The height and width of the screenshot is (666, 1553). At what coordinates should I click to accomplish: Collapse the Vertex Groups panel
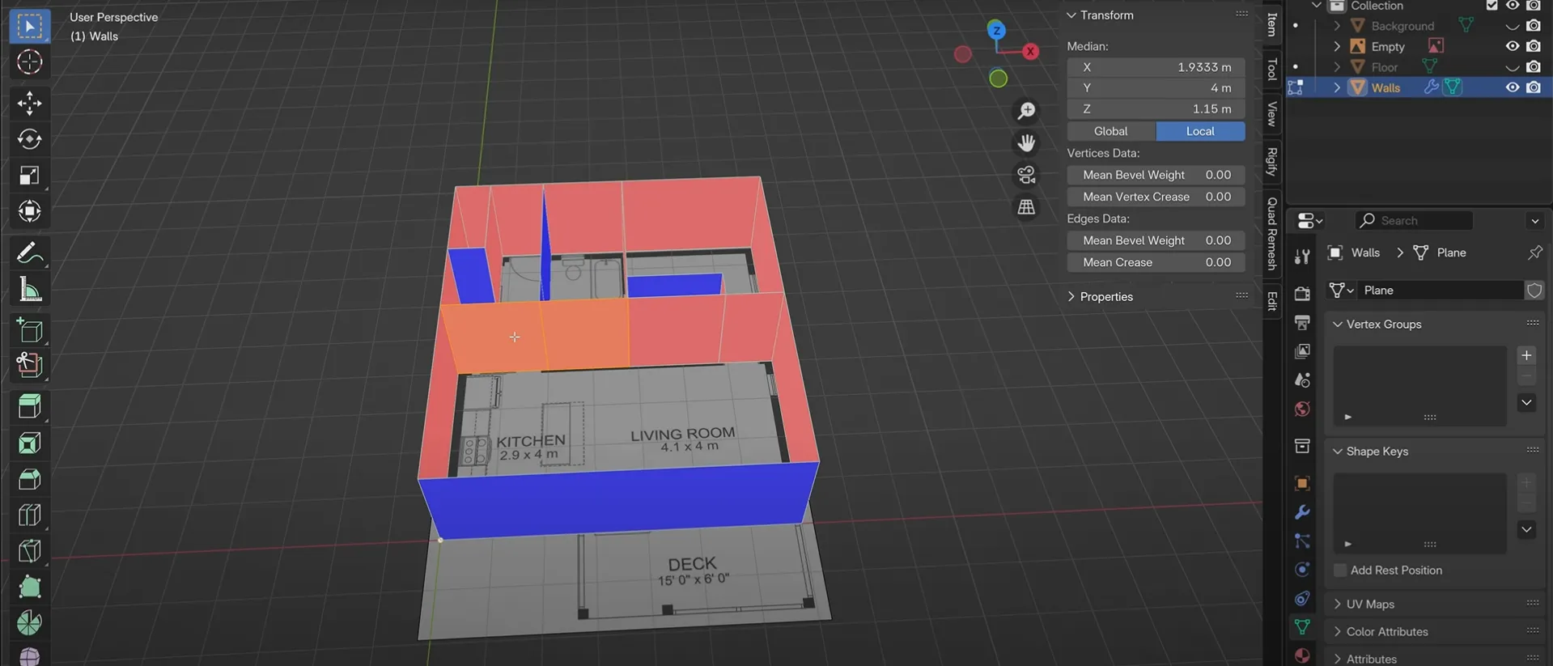pos(1383,325)
